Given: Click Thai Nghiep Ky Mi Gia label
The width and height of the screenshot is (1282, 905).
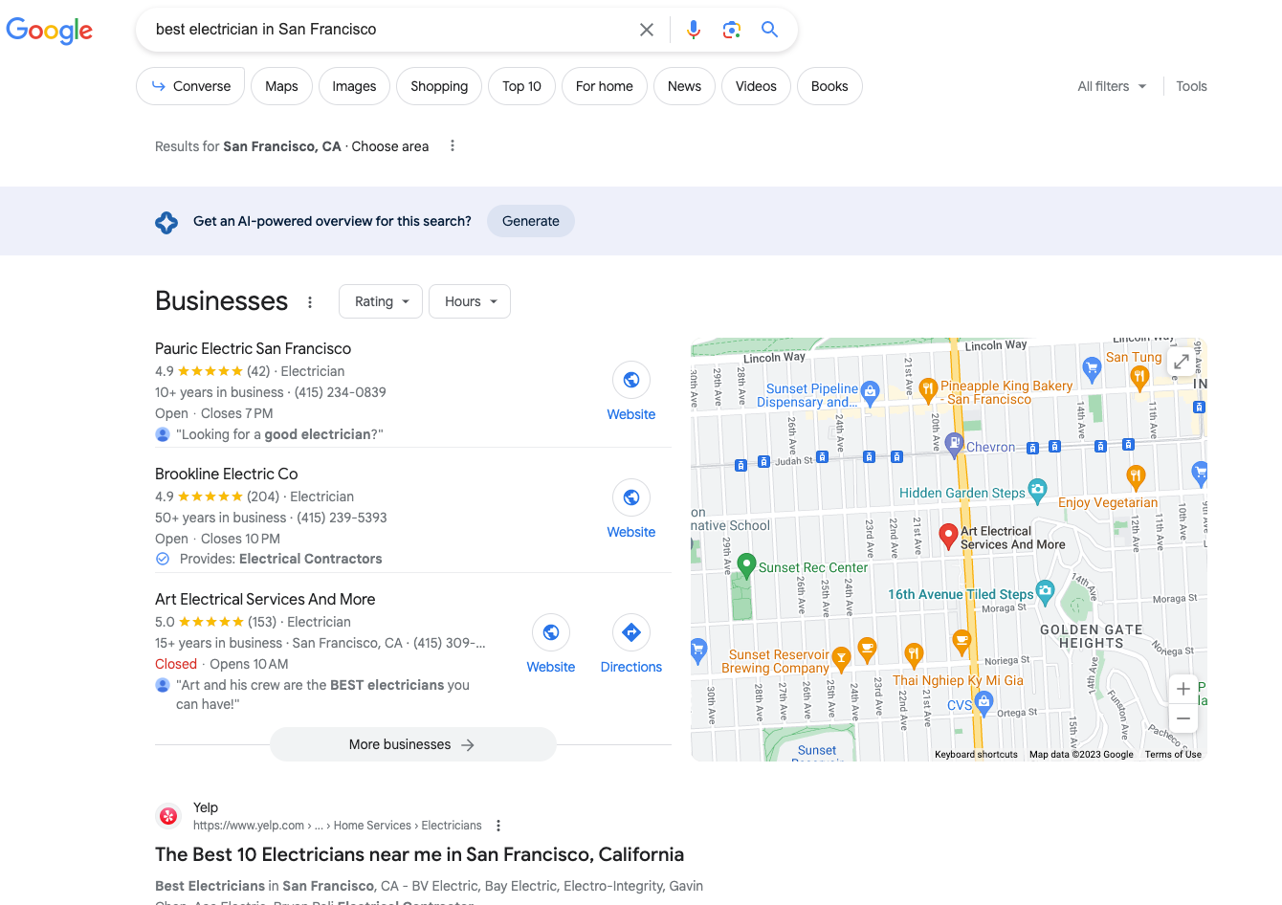Looking at the screenshot, I should [958, 680].
